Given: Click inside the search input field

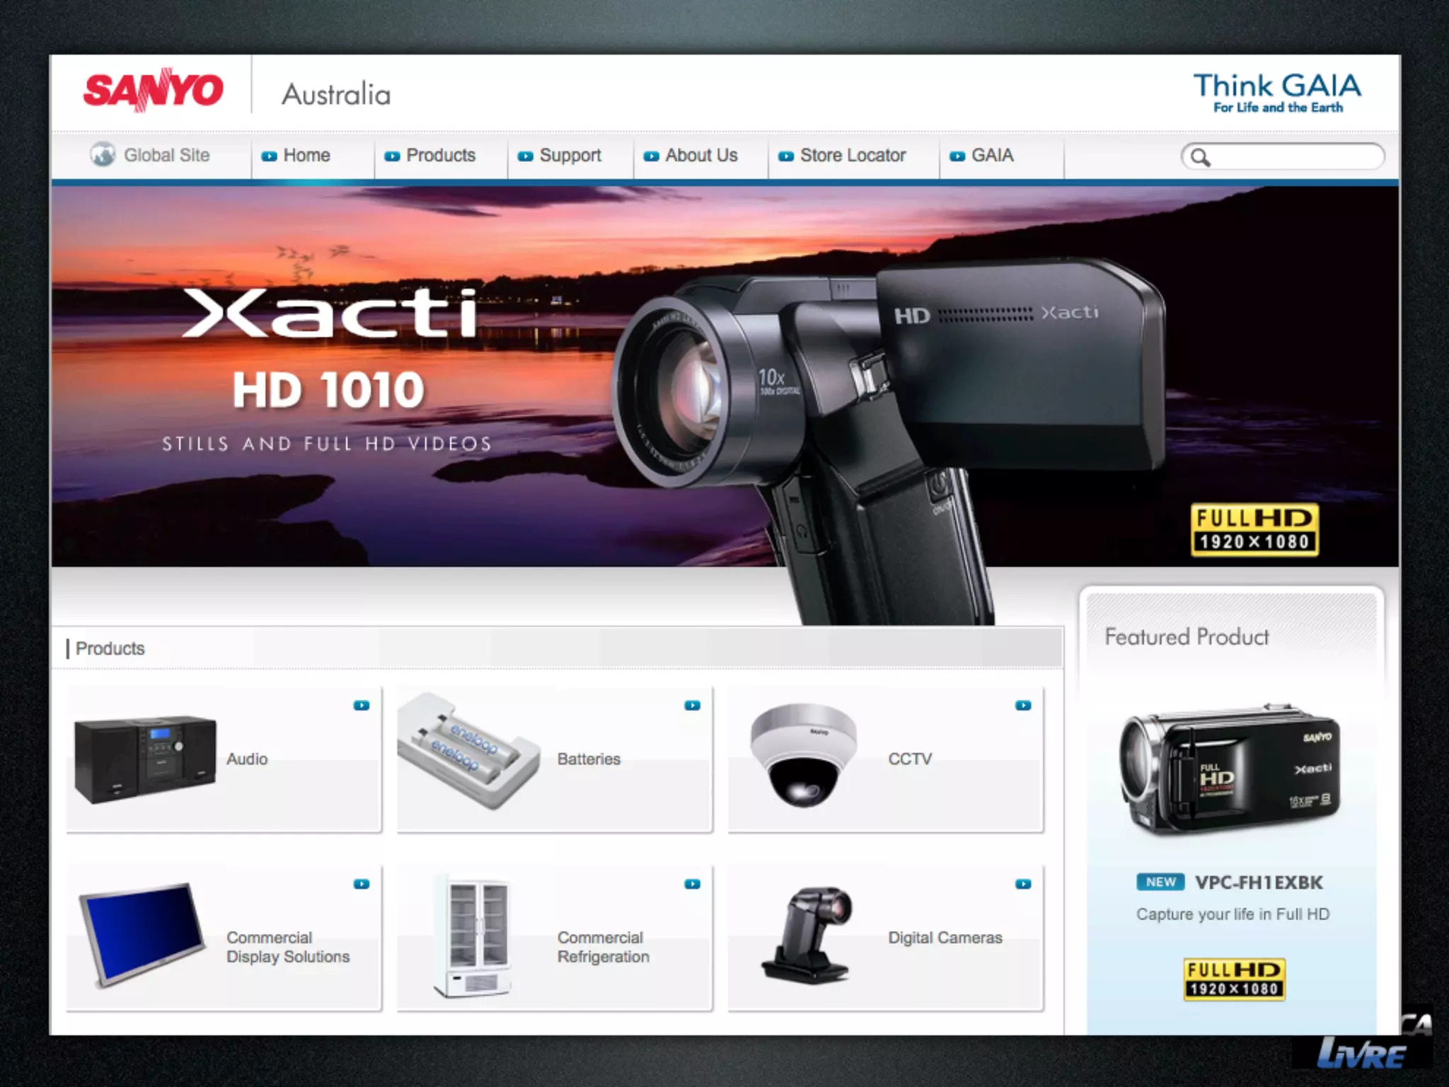Looking at the screenshot, I should [x=1295, y=156].
